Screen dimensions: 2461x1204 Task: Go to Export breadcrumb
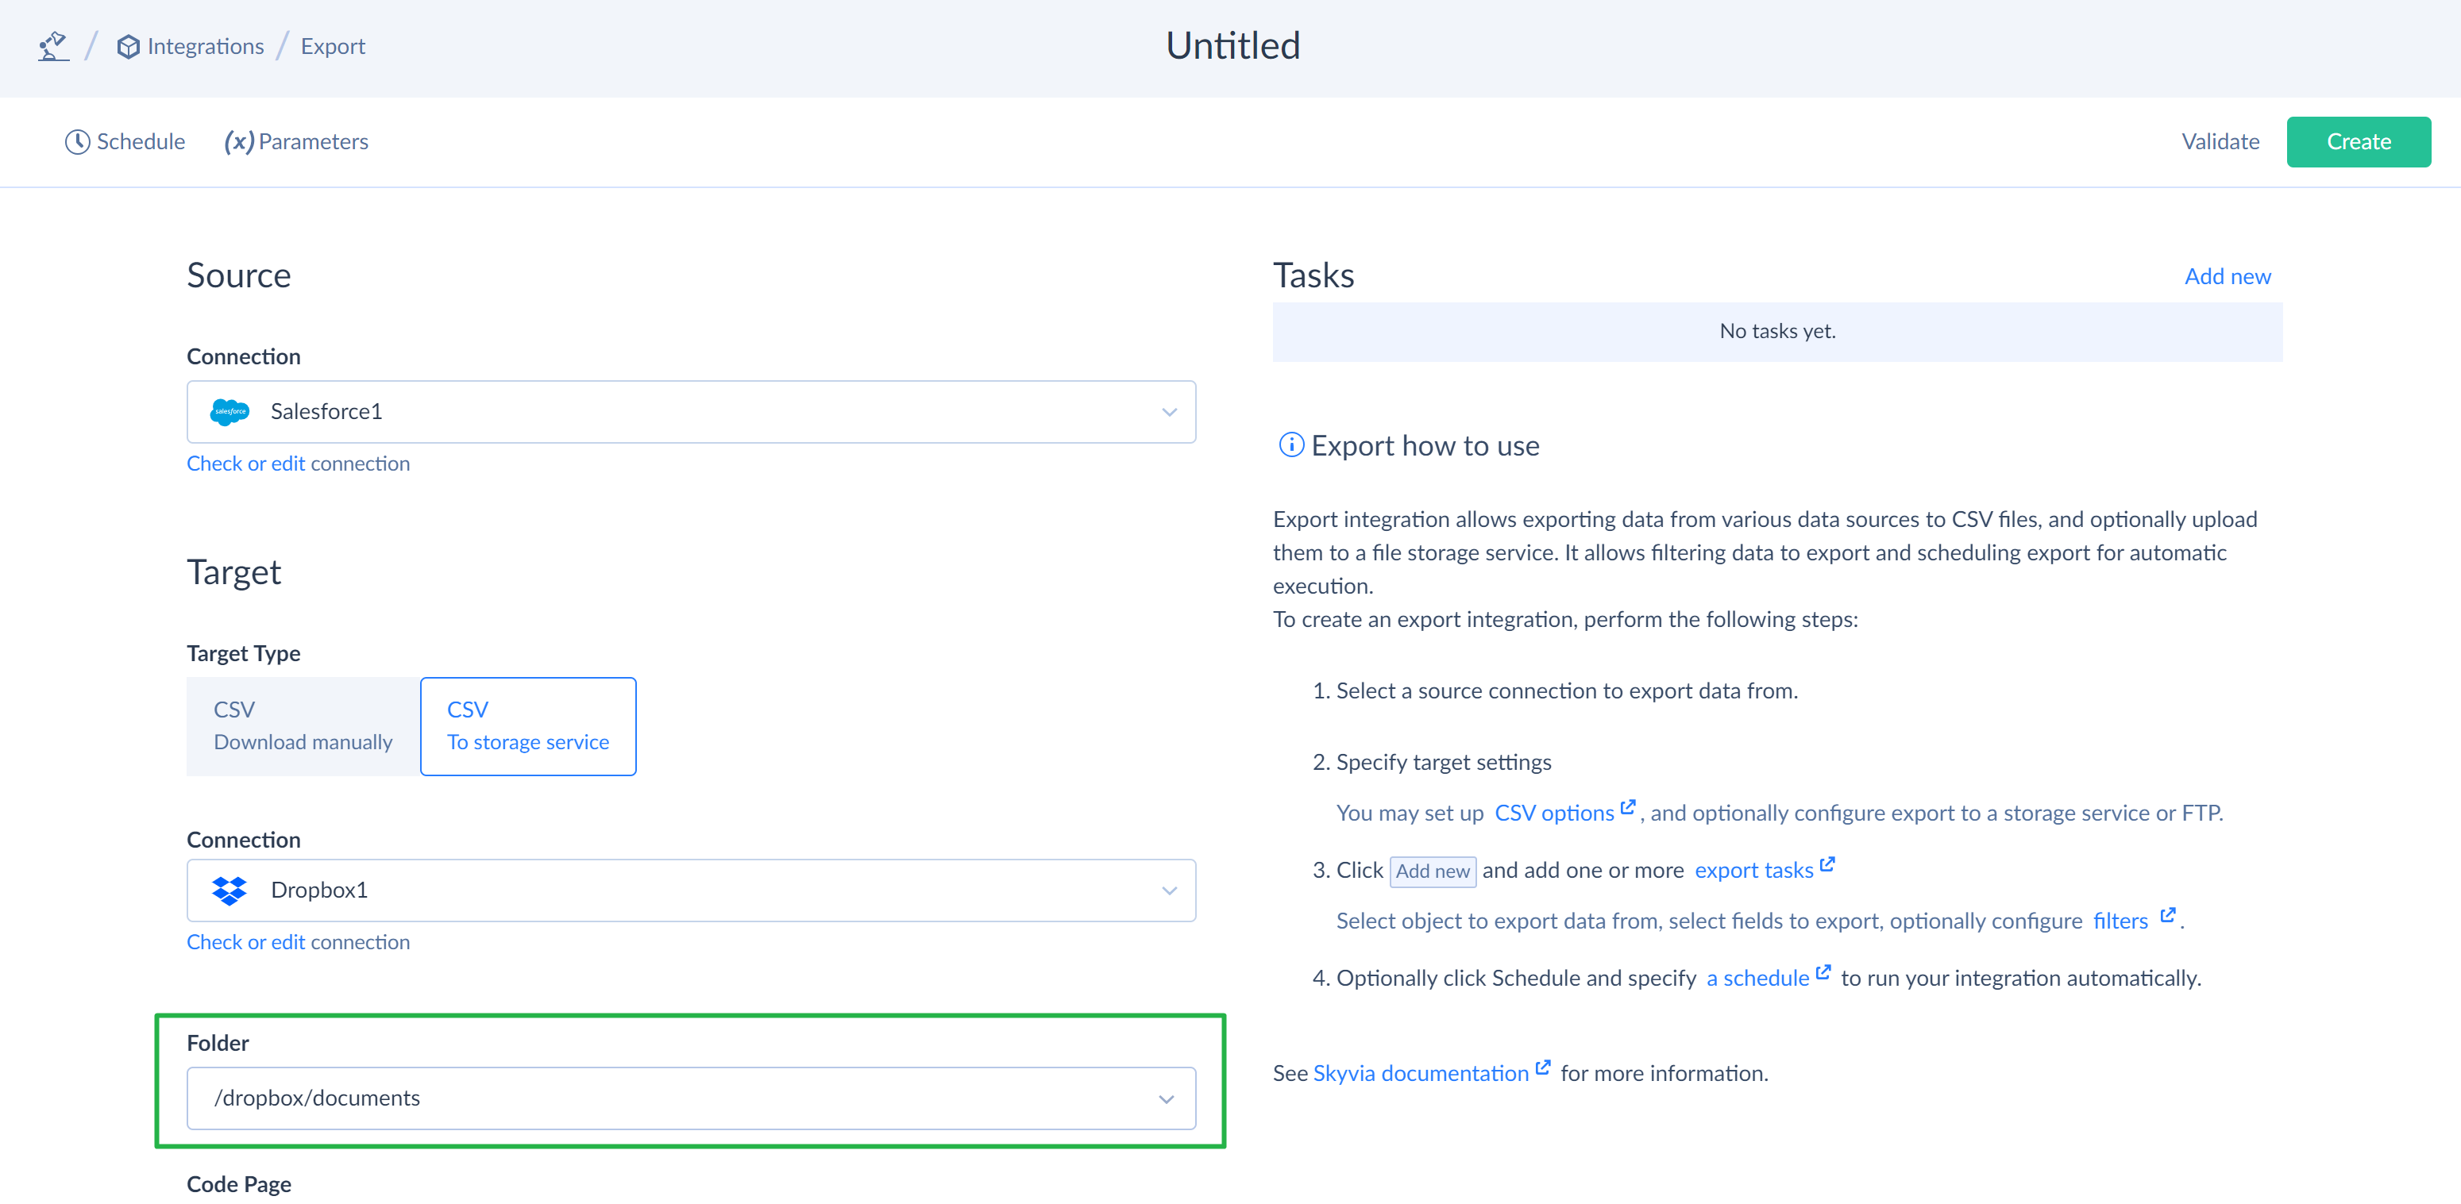[x=333, y=47]
